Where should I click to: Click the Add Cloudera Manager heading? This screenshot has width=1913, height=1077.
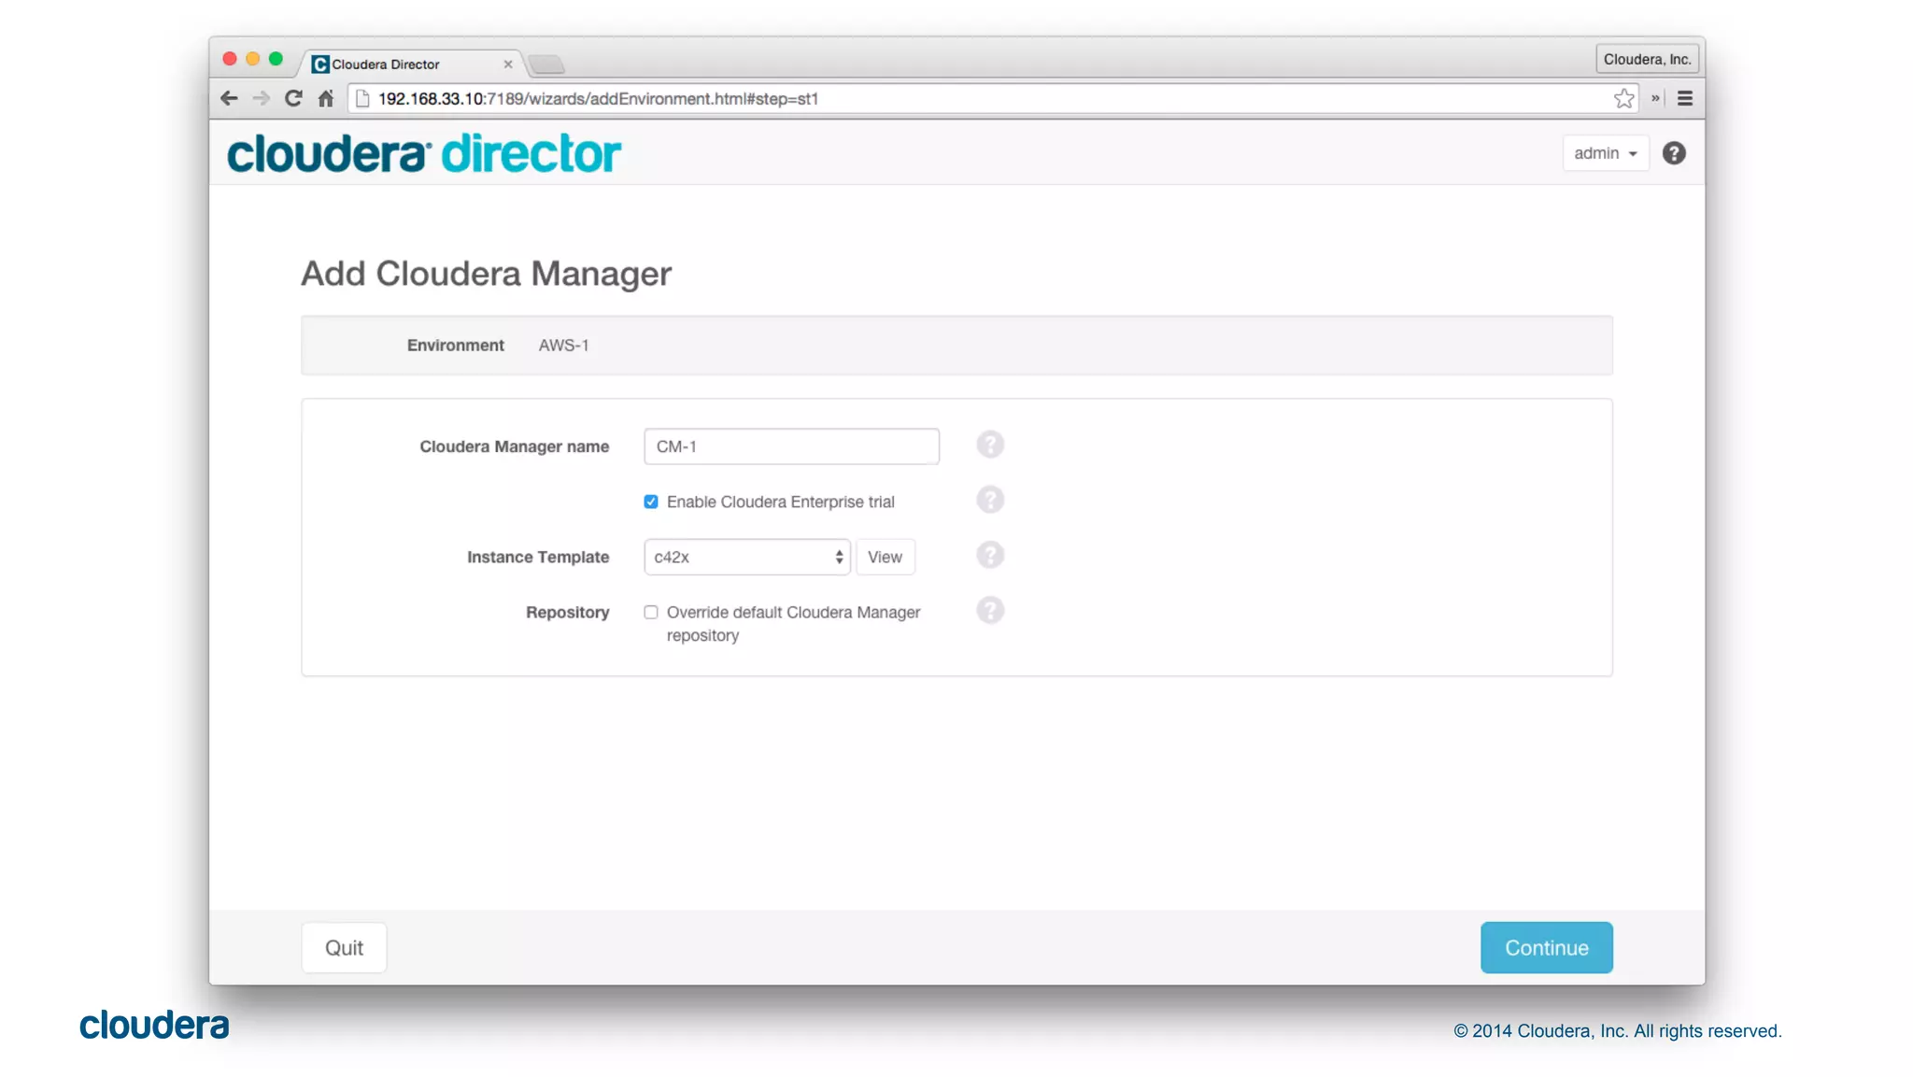[486, 273]
